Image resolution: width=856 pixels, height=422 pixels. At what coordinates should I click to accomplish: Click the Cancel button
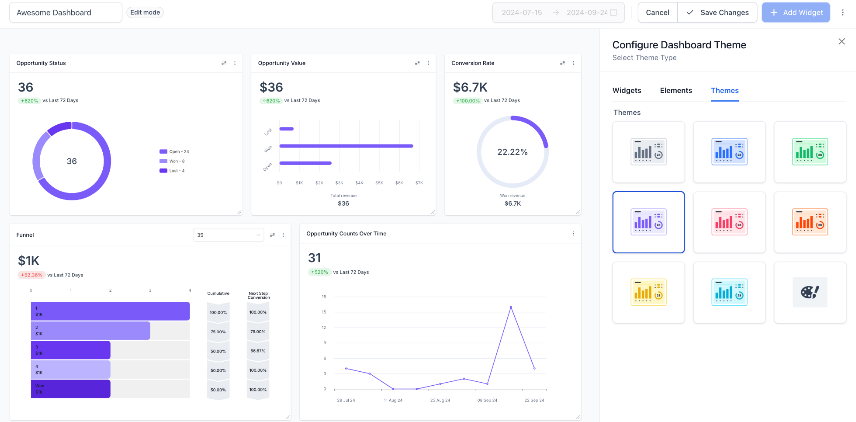657,13
